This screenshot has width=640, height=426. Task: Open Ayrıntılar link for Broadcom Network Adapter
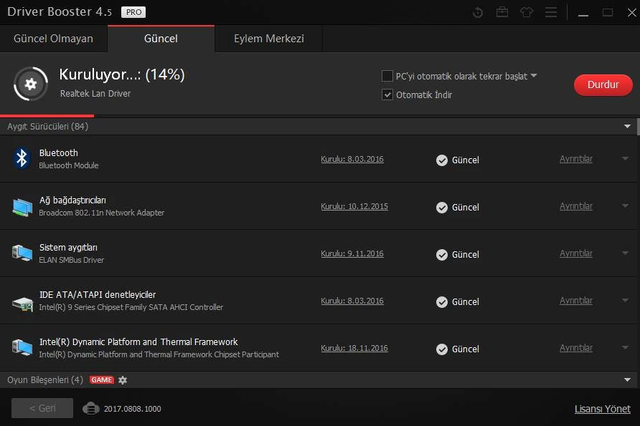tap(576, 206)
